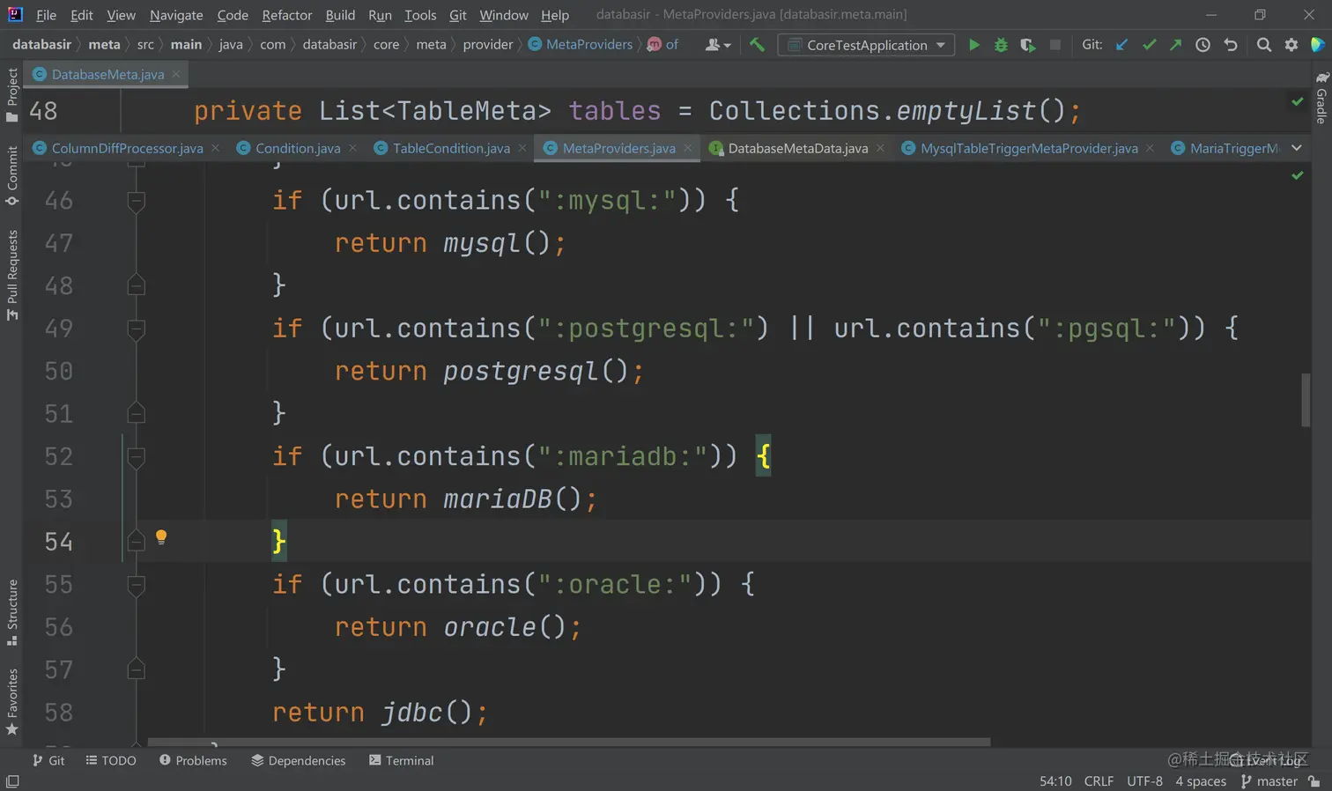
Task: Click the inspection checkmark in the MetaProviders editor
Action: point(1297,175)
